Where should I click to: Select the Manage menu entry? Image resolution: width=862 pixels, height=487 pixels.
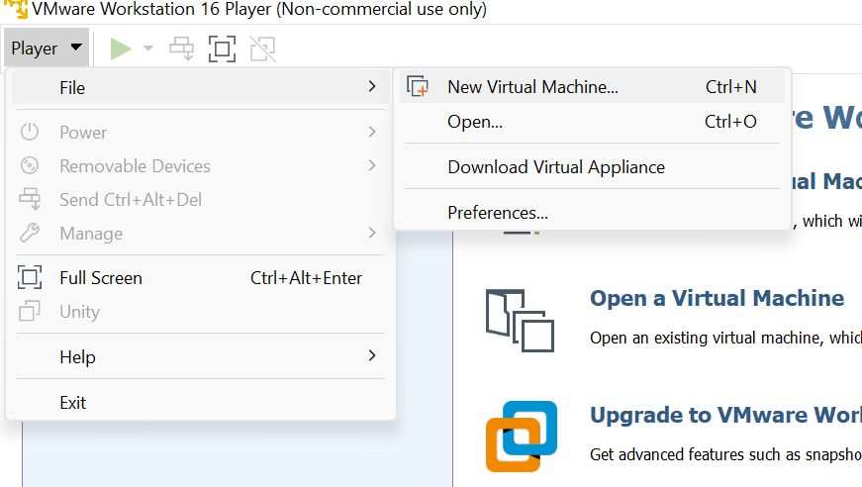coord(200,234)
